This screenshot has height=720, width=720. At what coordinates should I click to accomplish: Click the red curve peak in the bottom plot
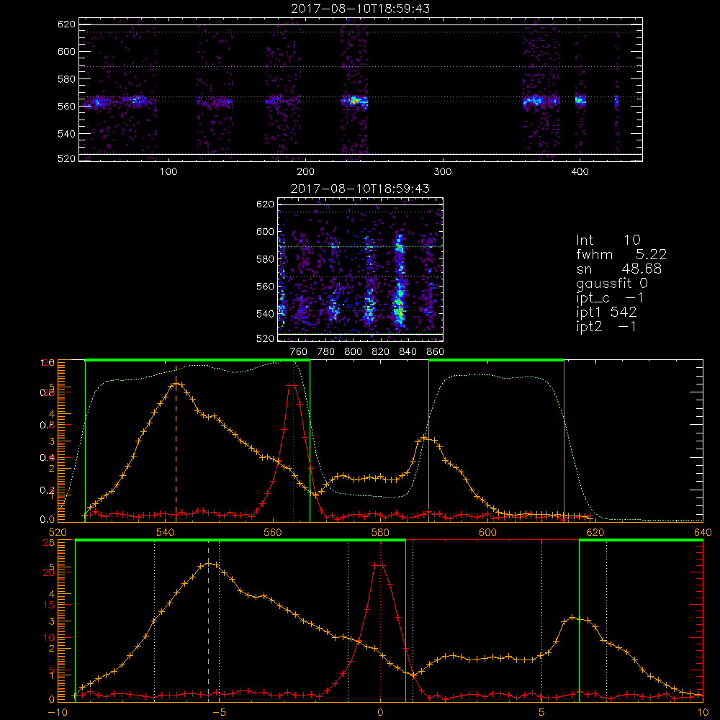click(379, 565)
